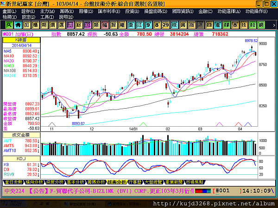Click the 加 toolbar icon

click(26, 25)
